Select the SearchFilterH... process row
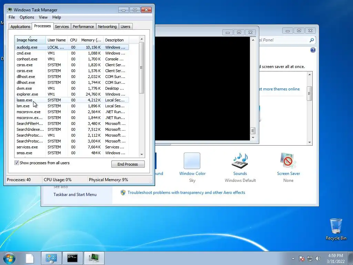This screenshot has height=265, width=353. tap(72, 124)
